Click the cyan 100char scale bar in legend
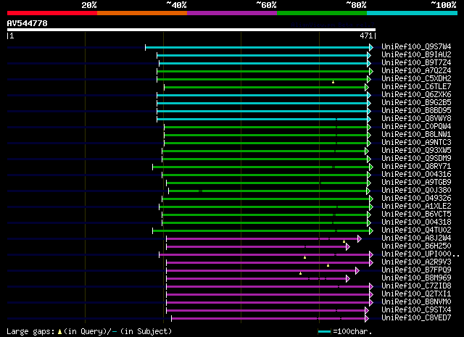This screenshot has height=337, width=464. point(325,332)
